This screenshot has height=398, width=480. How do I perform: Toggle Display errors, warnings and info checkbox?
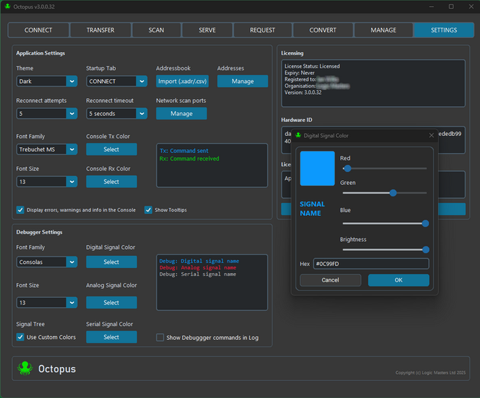(x=20, y=210)
